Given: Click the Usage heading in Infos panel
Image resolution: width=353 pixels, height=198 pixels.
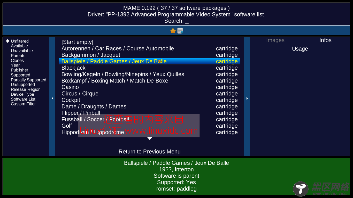Looking at the screenshot, I should tap(300, 49).
